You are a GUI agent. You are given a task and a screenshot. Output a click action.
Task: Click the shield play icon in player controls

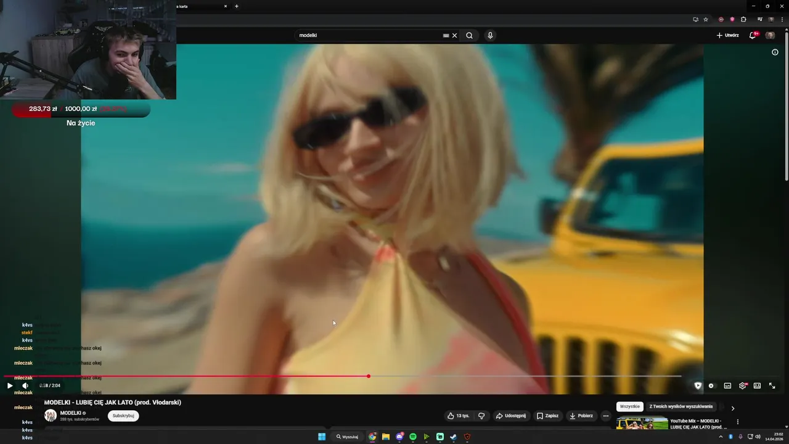coord(698,385)
